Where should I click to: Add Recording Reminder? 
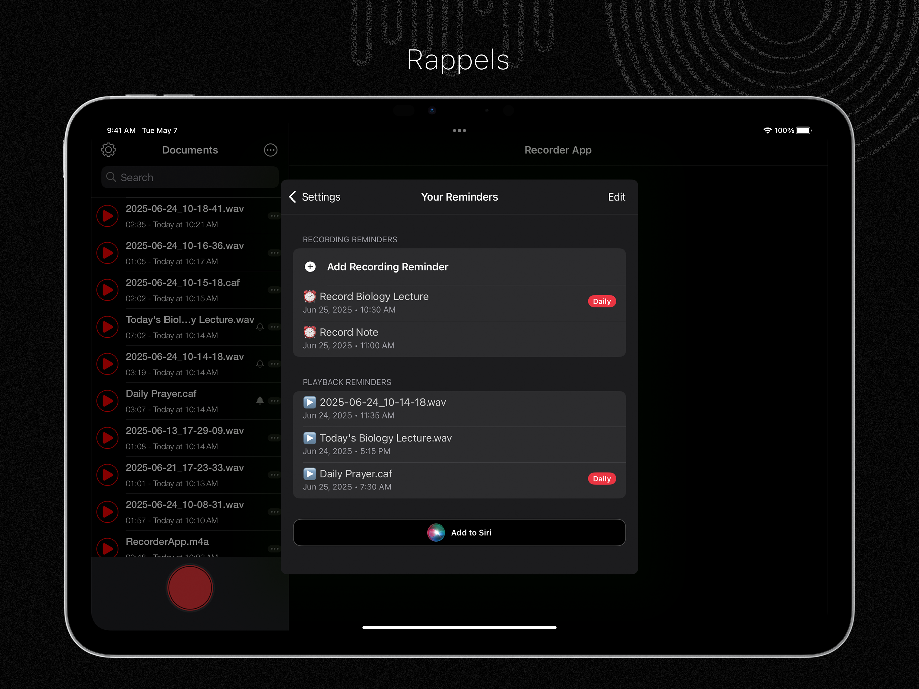tap(459, 267)
